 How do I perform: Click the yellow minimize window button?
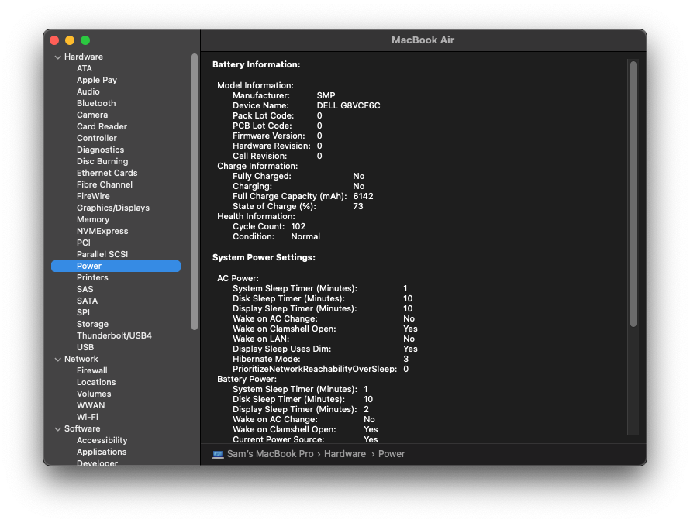click(x=70, y=40)
